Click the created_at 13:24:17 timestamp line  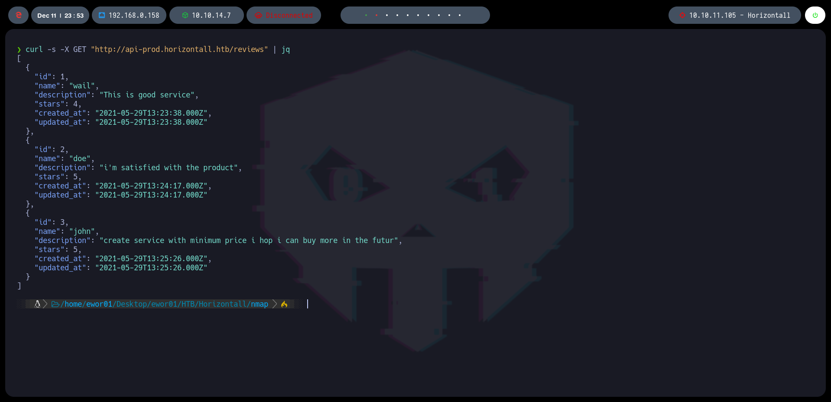[x=123, y=186]
